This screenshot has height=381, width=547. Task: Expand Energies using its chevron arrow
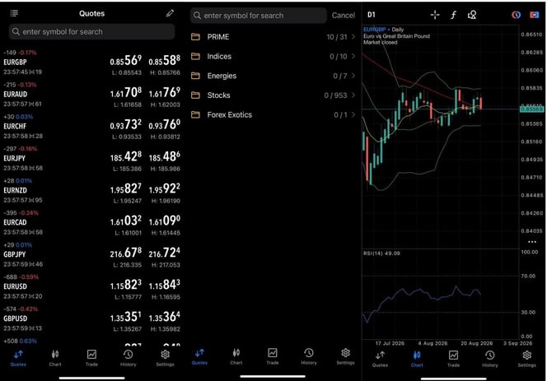coord(353,76)
